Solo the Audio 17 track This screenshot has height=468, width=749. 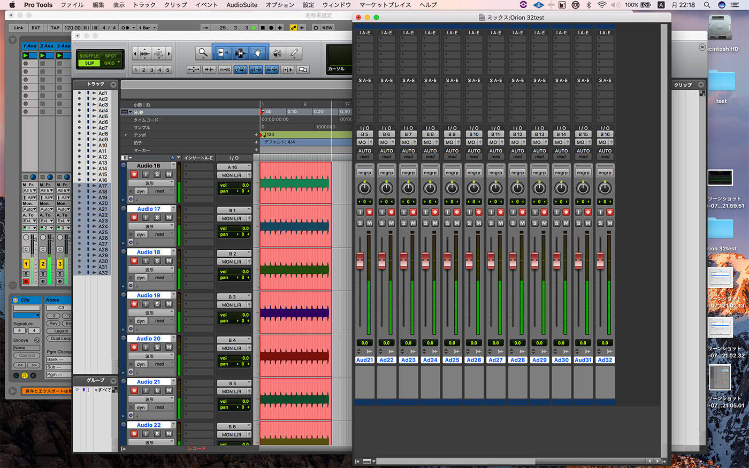pos(157,218)
